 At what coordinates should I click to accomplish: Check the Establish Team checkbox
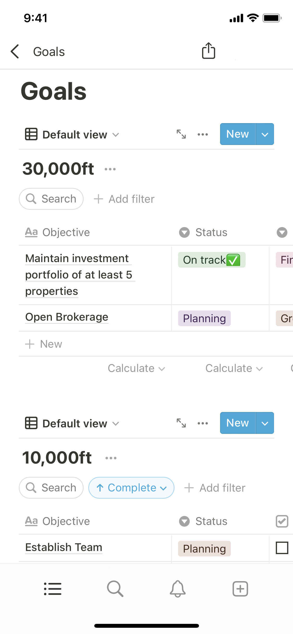(x=282, y=548)
